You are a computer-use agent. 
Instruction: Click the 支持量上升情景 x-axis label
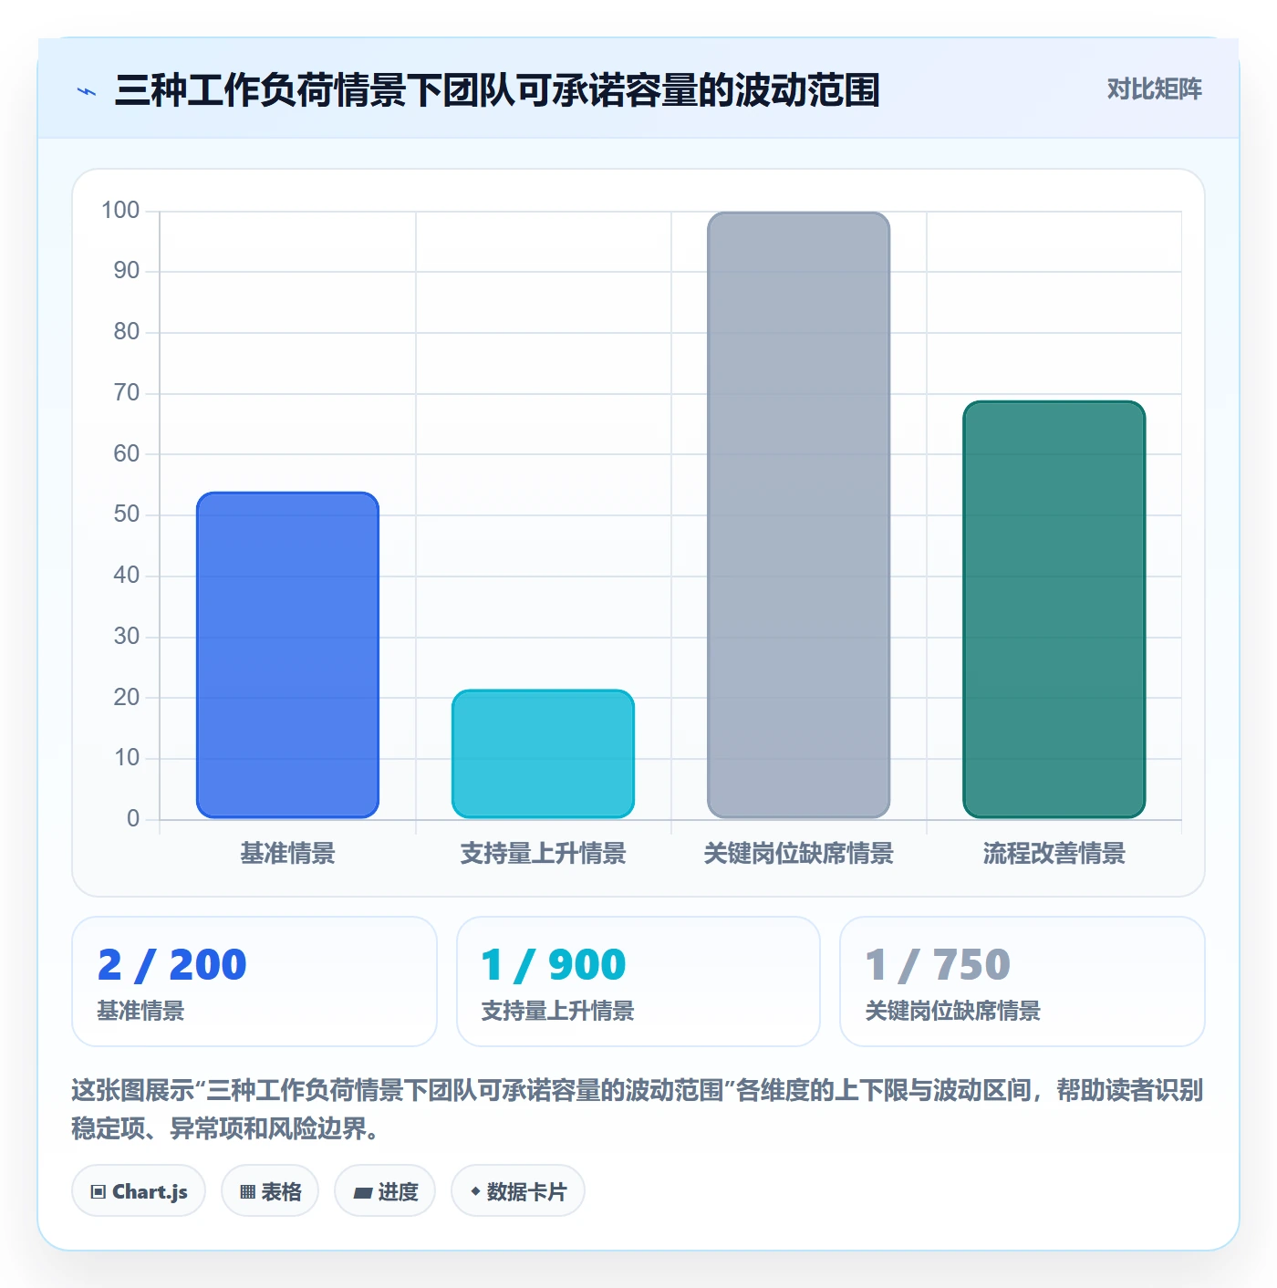pyautogui.click(x=543, y=854)
